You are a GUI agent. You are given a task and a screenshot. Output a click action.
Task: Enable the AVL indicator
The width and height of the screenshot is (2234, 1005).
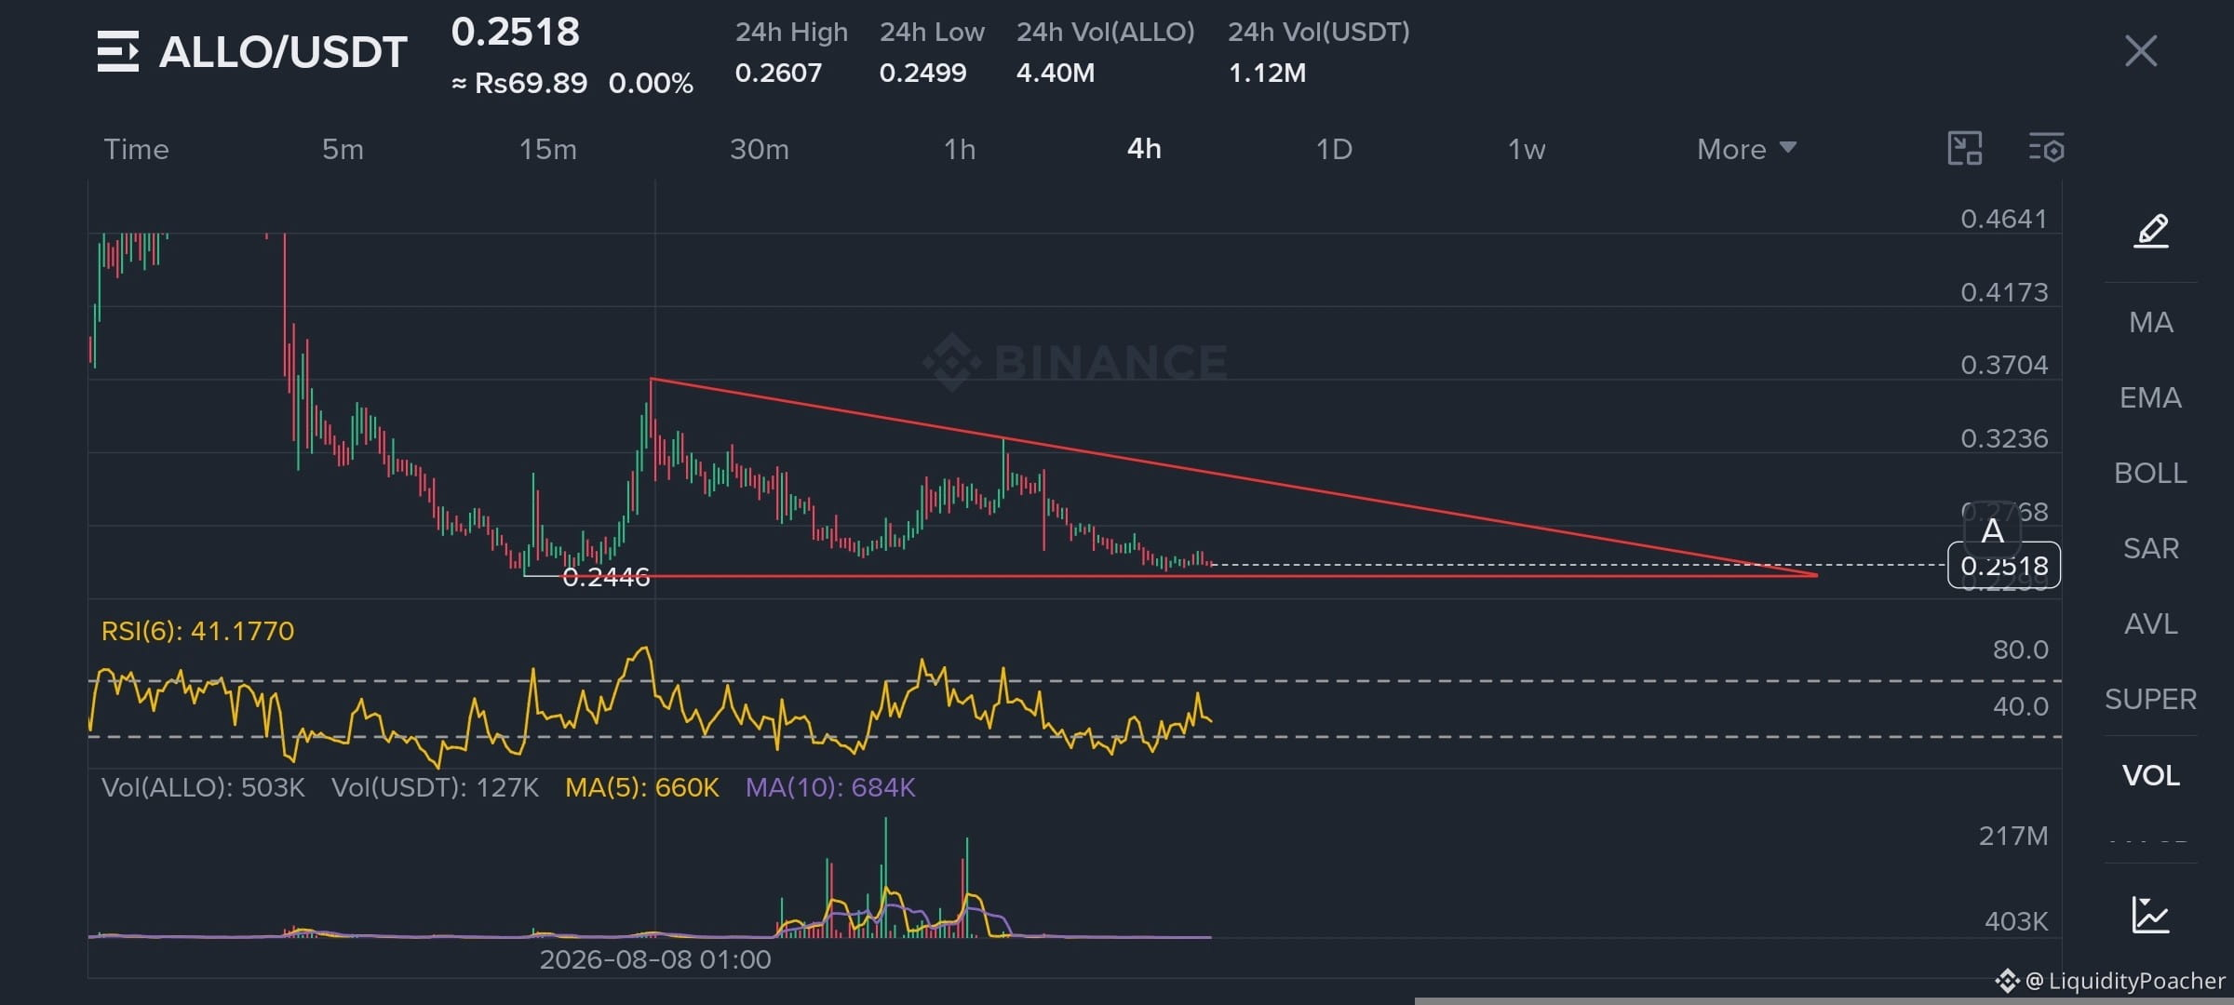pyautogui.click(x=2151, y=623)
